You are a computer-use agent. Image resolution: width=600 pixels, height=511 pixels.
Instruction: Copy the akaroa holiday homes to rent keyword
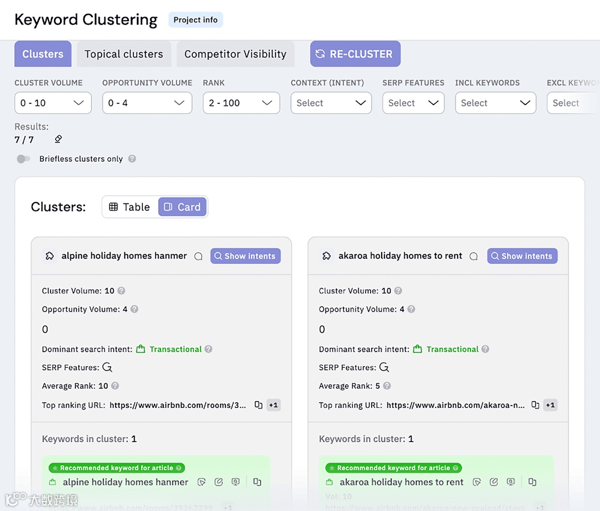(x=532, y=482)
